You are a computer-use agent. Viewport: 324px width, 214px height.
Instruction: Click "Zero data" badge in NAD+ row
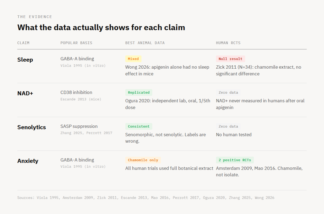pos(228,93)
